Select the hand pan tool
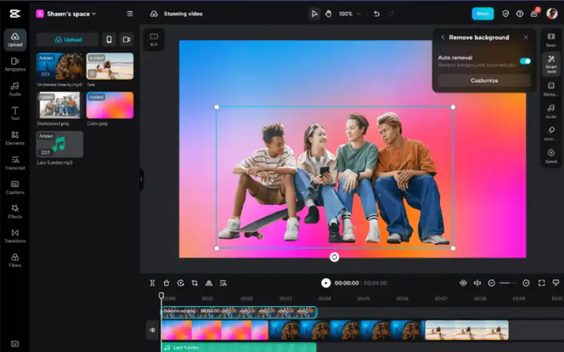This screenshot has height=352, width=564. (328, 14)
